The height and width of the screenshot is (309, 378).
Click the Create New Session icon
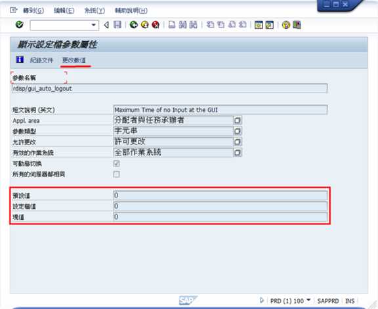point(259,25)
